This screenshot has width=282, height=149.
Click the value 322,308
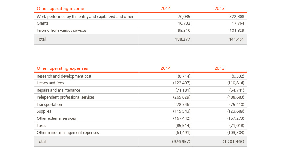click(237, 17)
